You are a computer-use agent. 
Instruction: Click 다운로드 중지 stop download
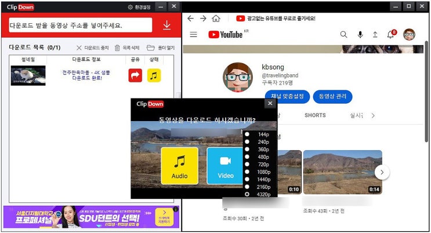93,48
